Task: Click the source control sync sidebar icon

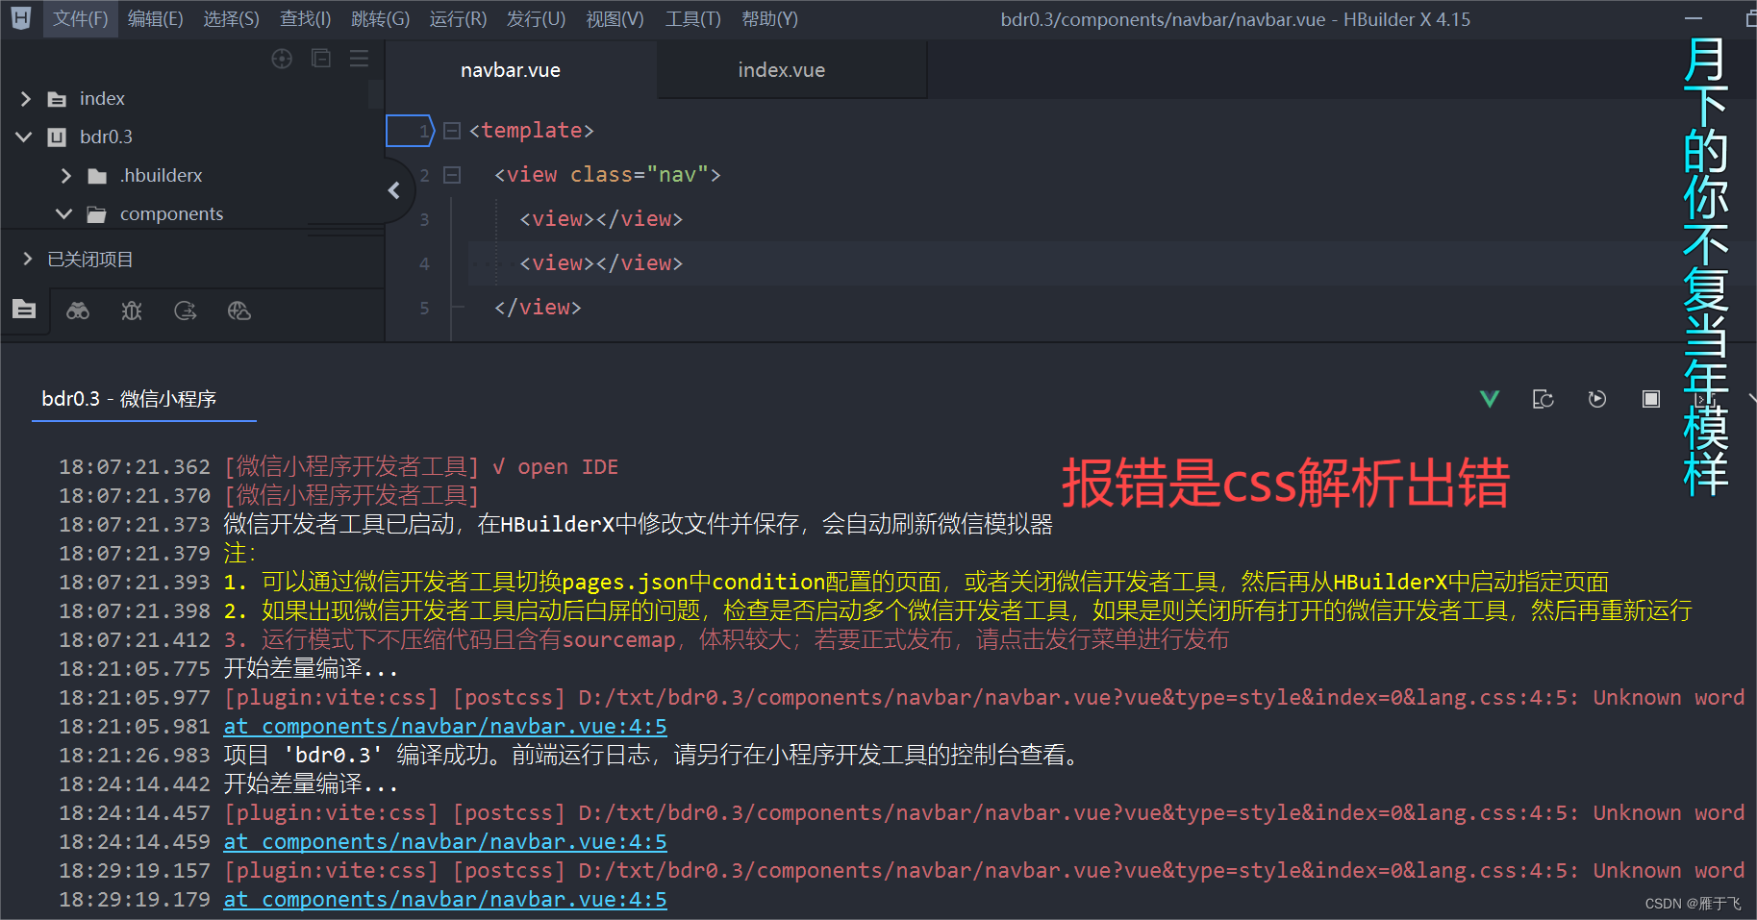Action: pyautogui.click(x=186, y=311)
